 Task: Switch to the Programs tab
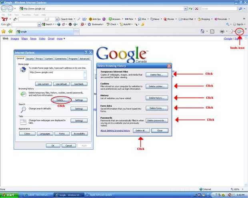tap(73, 59)
